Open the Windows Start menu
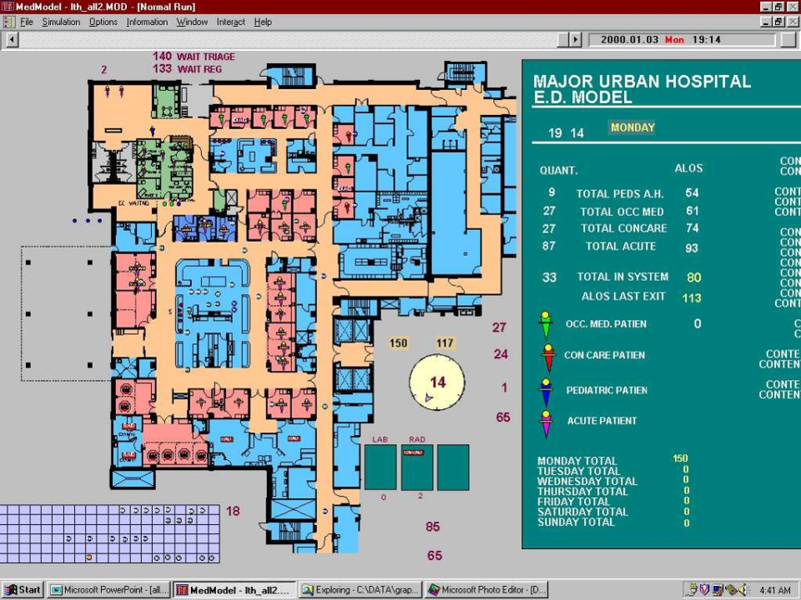 click(x=23, y=590)
